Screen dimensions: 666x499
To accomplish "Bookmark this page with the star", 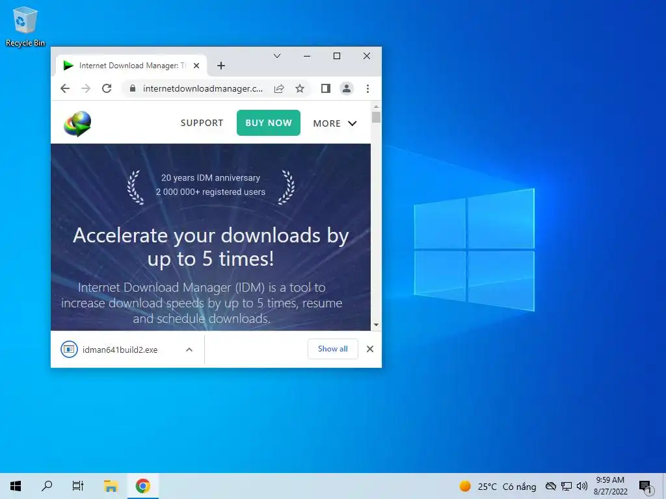I will [x=300, y=88].
